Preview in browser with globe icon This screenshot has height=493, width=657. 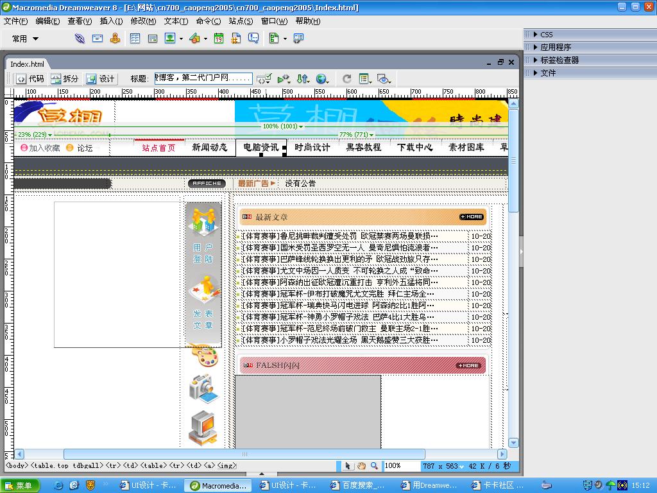322,78
